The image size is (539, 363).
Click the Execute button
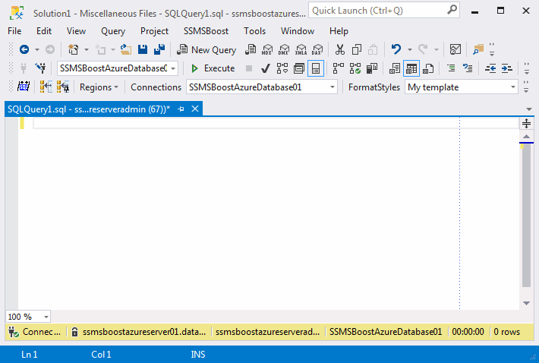pos(213,68)
